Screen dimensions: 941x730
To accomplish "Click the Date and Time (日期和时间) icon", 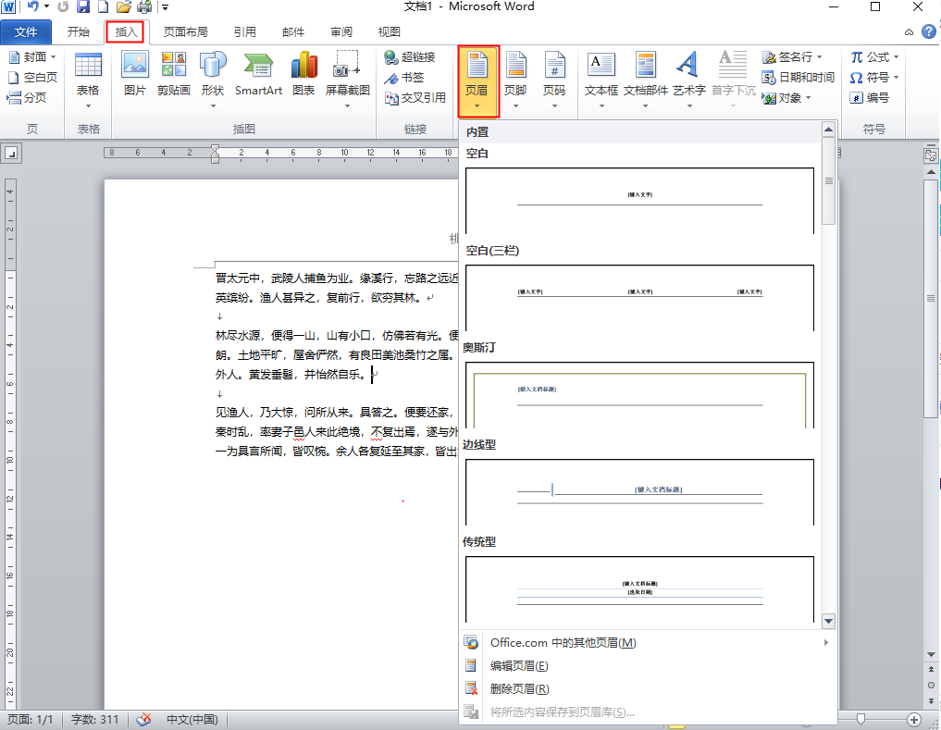I will coord(799,78).
